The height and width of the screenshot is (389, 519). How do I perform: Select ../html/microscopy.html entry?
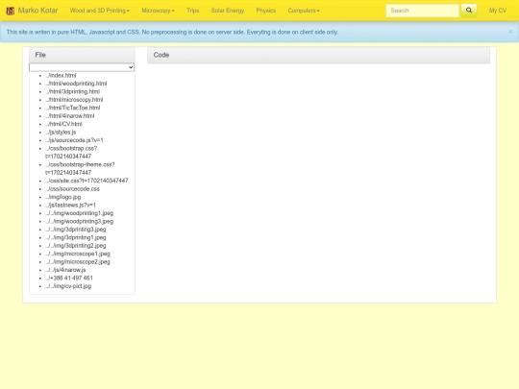pos(74,100)
